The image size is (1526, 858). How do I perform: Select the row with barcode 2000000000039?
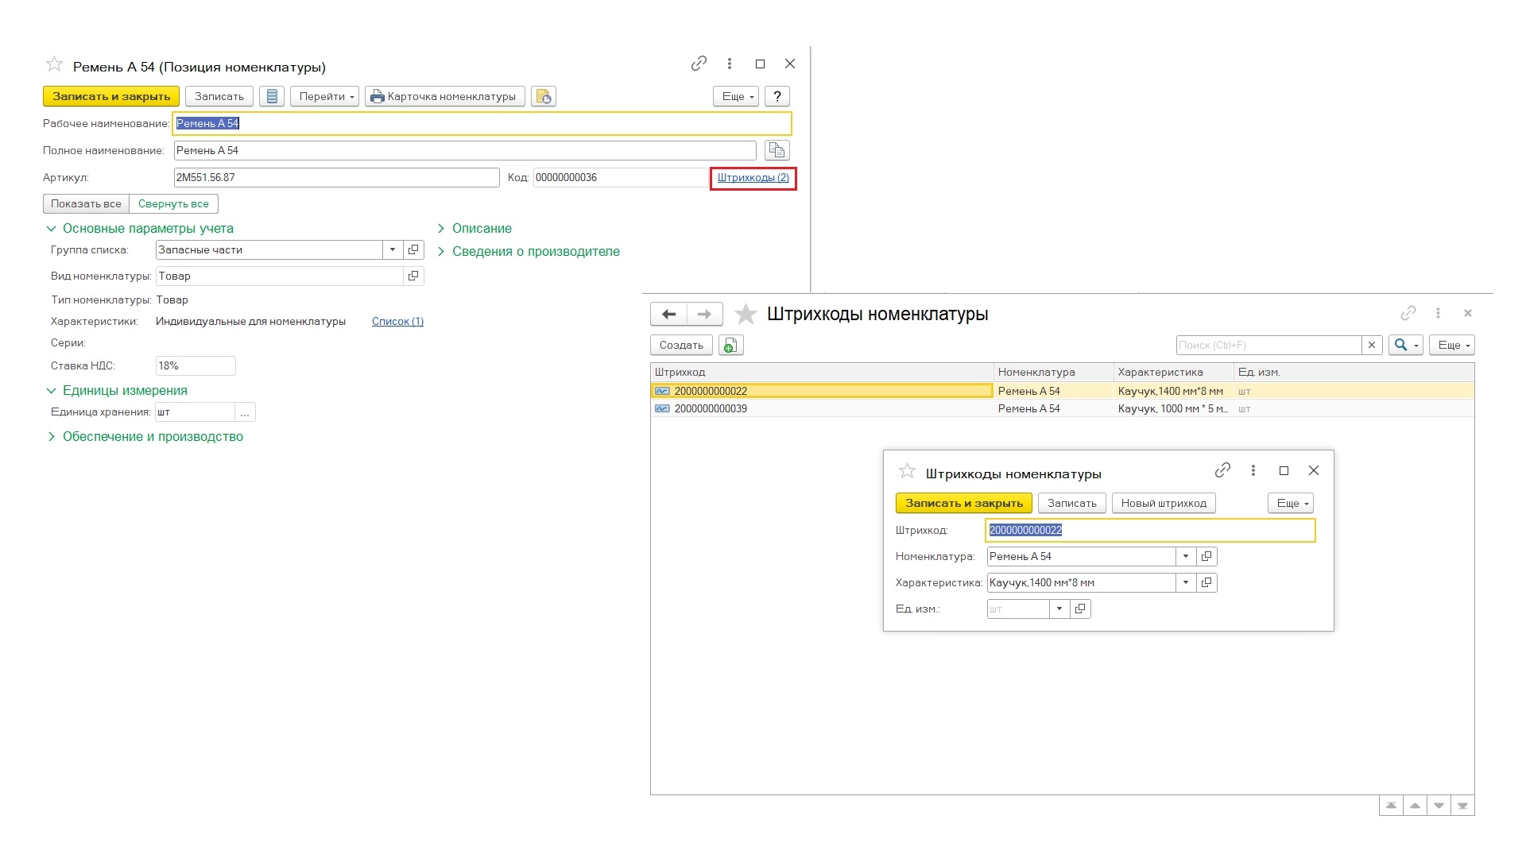711,409
